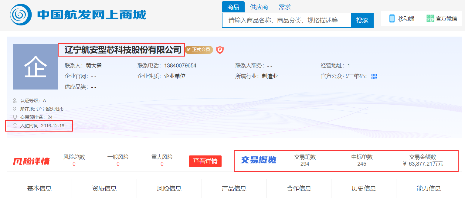Viewport: 465px width, 199px height.
Task: Click the 风险总数 count 0
Action: point(74,164)
